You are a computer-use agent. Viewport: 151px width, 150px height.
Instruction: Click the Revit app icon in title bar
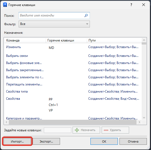tap(5, 5)
